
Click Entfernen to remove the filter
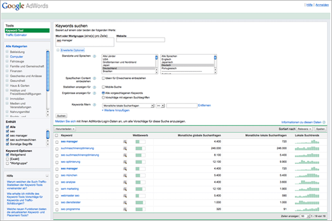pyautogui.click(x=204, y=106)
